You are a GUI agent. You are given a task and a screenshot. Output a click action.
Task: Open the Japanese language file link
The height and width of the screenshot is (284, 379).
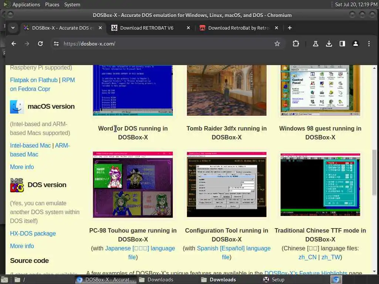[x=140, y=253]
